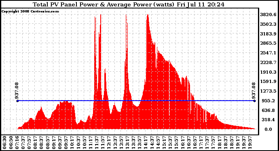Click the 2547.1 y-axis value
This screenshot has width=279, height=151.
point(268,53)
